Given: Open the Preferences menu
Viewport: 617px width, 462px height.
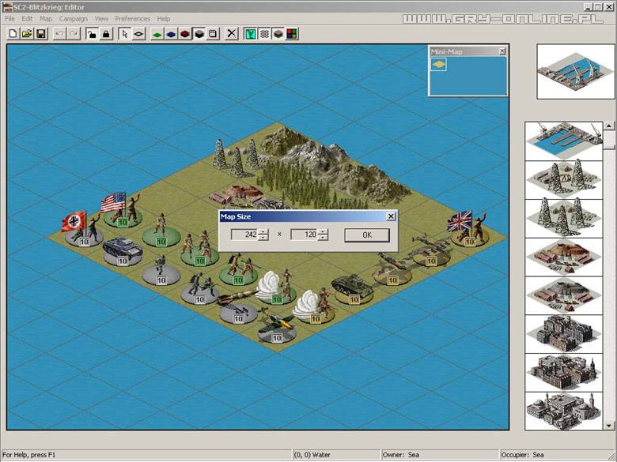Looking at the screenshot, I should [132, 18].
